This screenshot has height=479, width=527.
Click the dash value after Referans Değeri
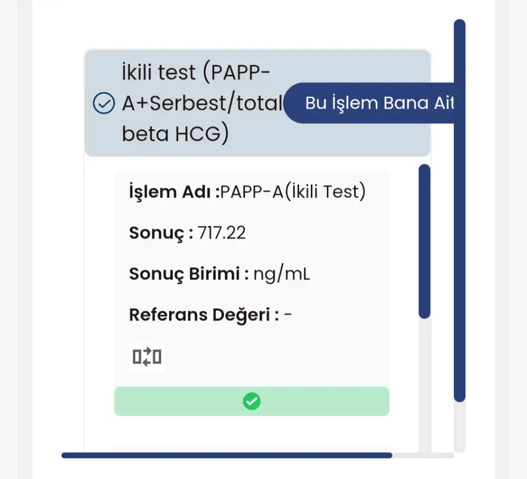[288, 314]
